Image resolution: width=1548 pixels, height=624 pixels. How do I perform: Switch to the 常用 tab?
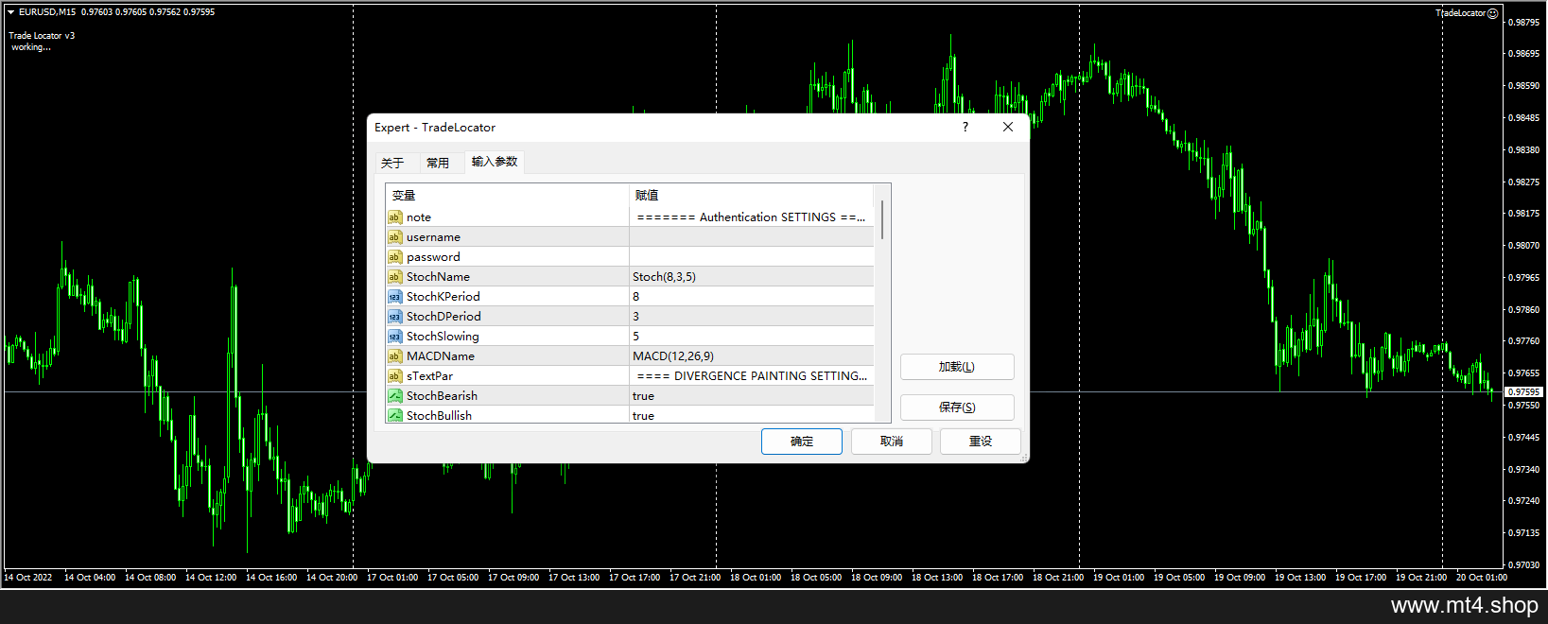point(438,163)
